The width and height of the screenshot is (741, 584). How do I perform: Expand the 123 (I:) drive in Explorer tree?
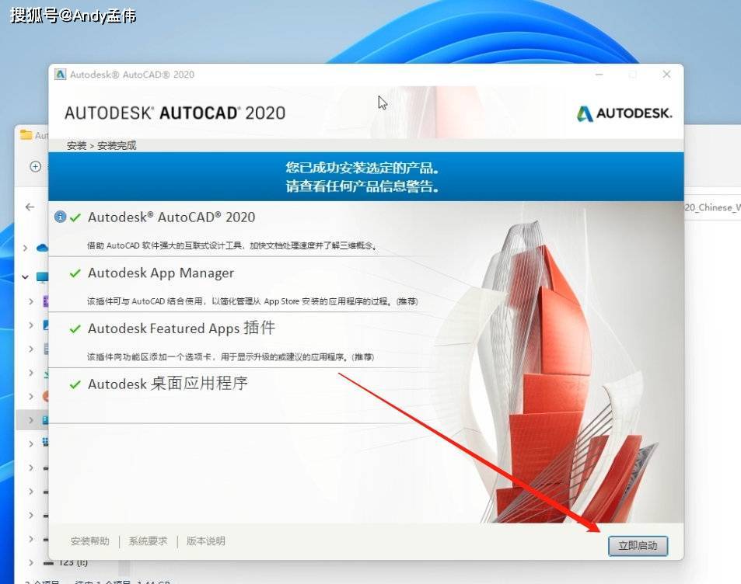(x=31, y=562)
